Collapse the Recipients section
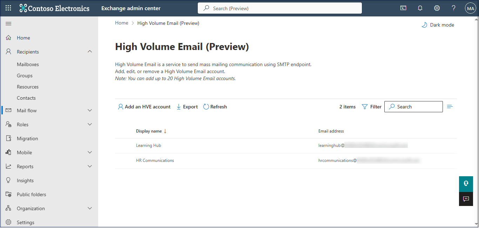 point(90,51)
